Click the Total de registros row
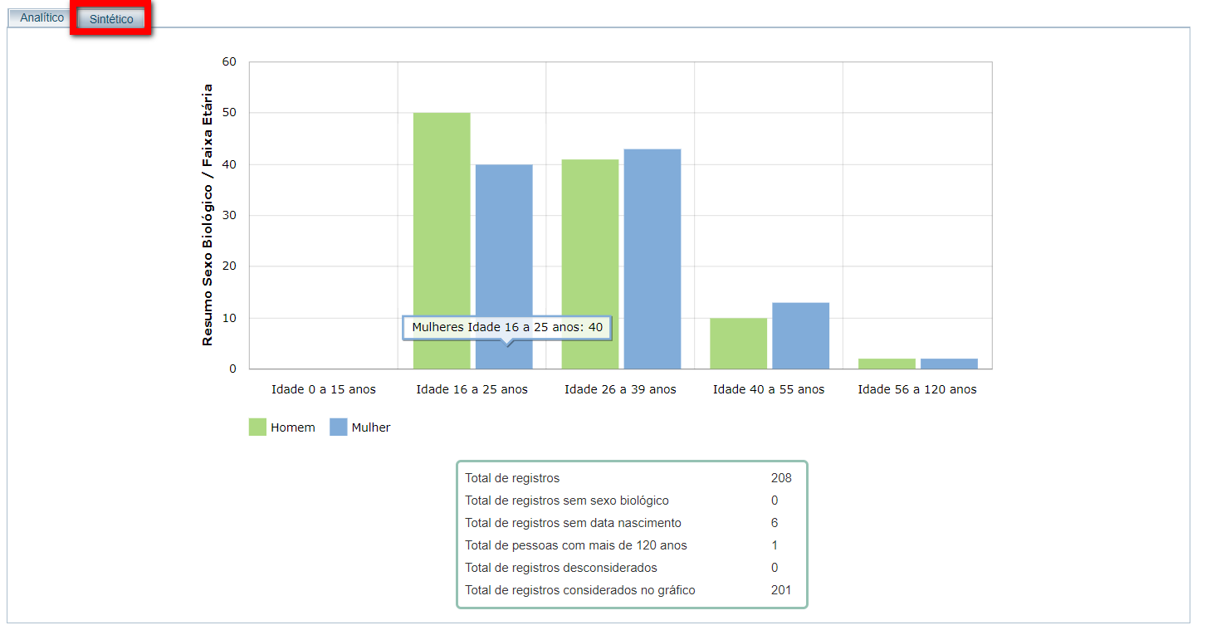The height and width of the screenshot is (630, 1212). [512, 478]
